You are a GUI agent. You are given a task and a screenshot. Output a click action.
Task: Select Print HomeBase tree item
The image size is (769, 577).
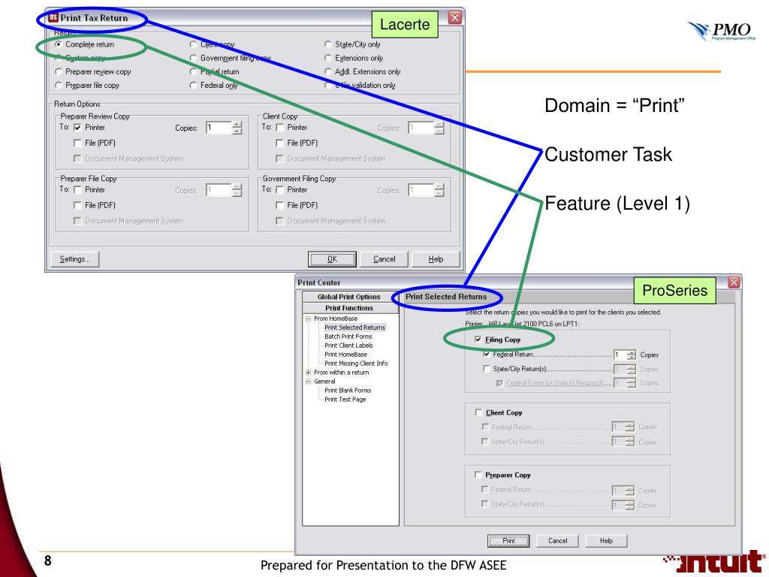(345, 355)
